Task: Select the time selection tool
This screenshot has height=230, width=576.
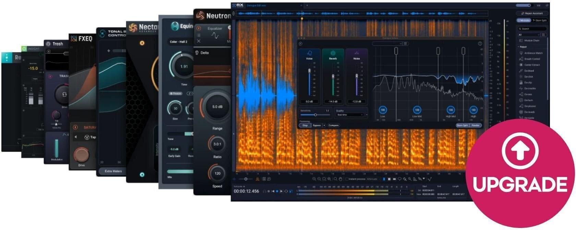Action: pyautogui.click(x=384, y=179)
